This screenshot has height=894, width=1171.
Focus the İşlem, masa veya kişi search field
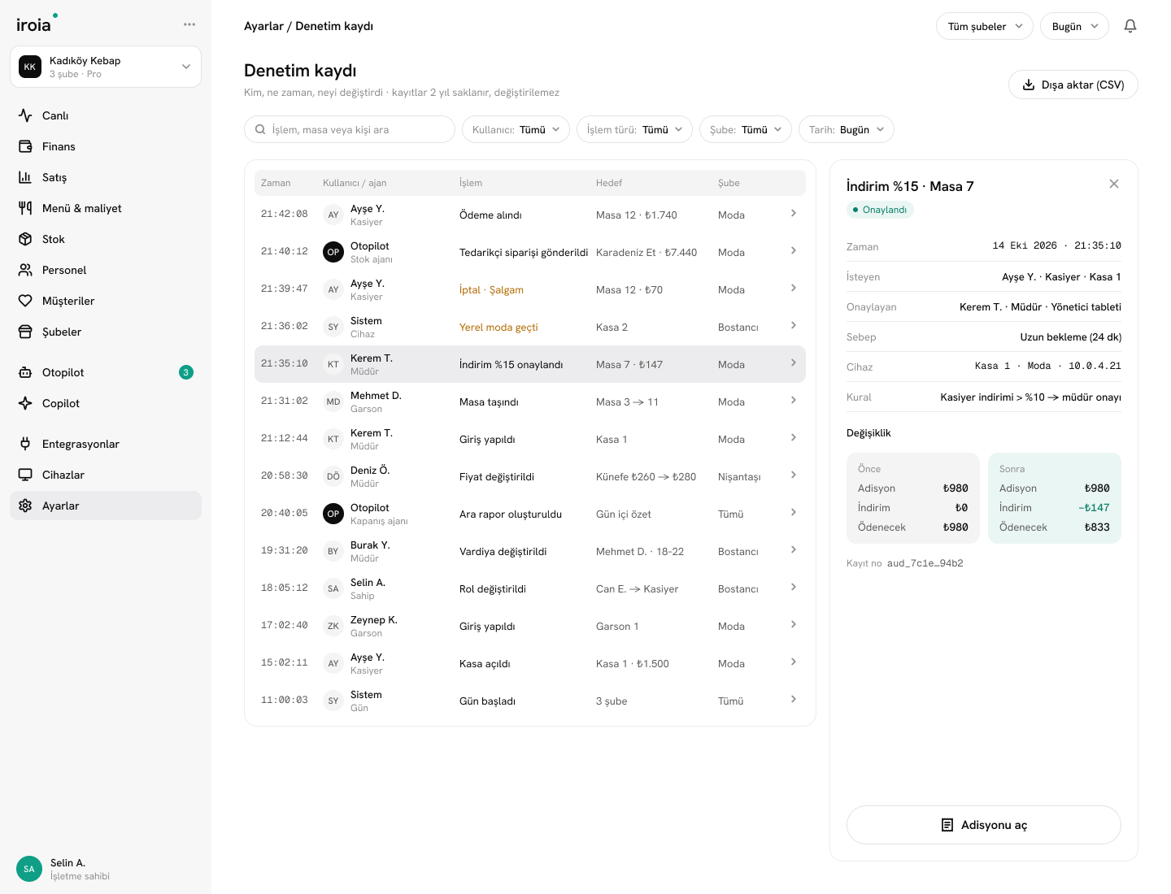coord(350,129)
